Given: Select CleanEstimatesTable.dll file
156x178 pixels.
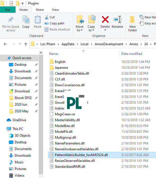Looking at the screenshot, I should tap(72, 73).
